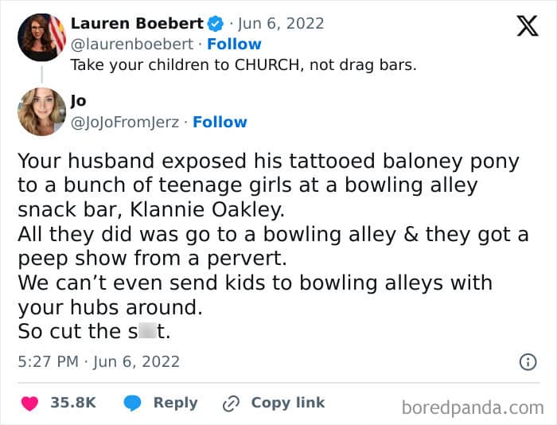The width and height of the screenshot is (557, 425).
Task: Click the blue reply speech bubble icon
Action: coord(133,403)
